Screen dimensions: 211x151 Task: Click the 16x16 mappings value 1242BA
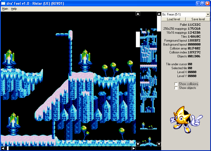194,33
